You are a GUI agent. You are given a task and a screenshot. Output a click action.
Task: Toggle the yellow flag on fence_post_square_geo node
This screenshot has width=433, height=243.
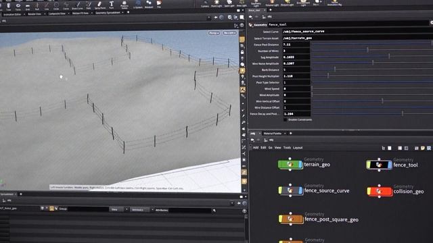click(281, 219)
